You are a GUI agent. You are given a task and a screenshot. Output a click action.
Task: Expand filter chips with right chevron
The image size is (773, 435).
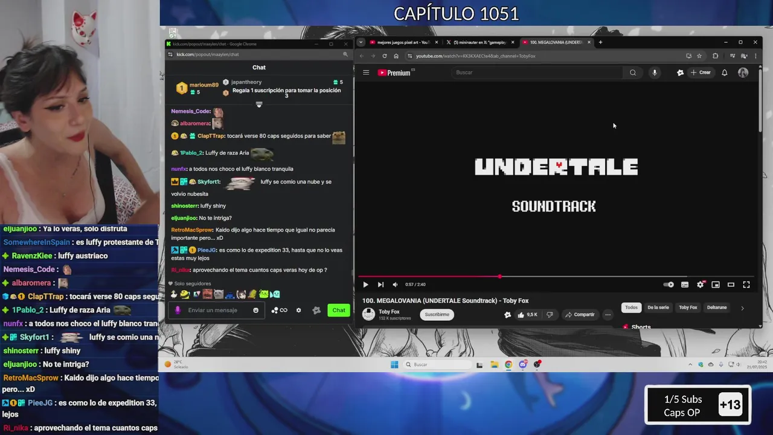tap(742, 308)
